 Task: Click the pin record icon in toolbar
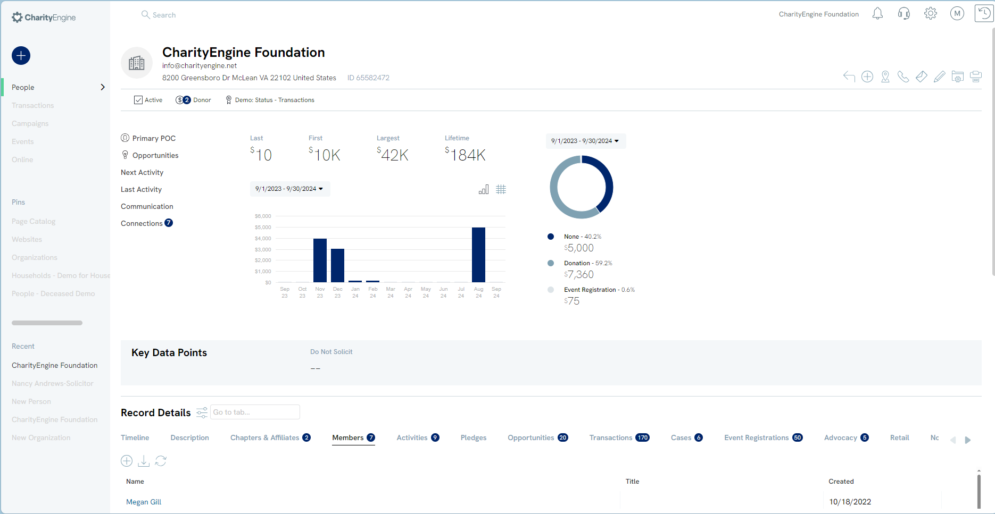tap(885, 77)
